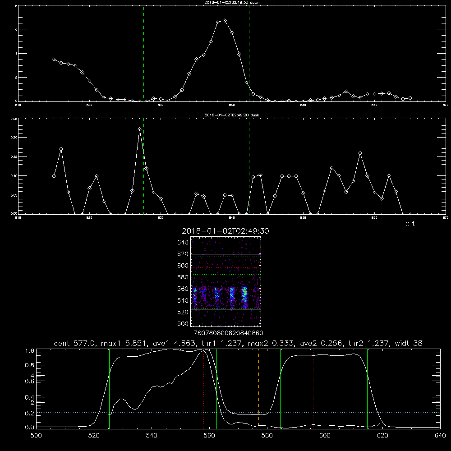Image resolution: width=451 pixels, height=451 pixels.
Task: Click the y-axis label 580 beside spectrogram
Action: point(183,277)
